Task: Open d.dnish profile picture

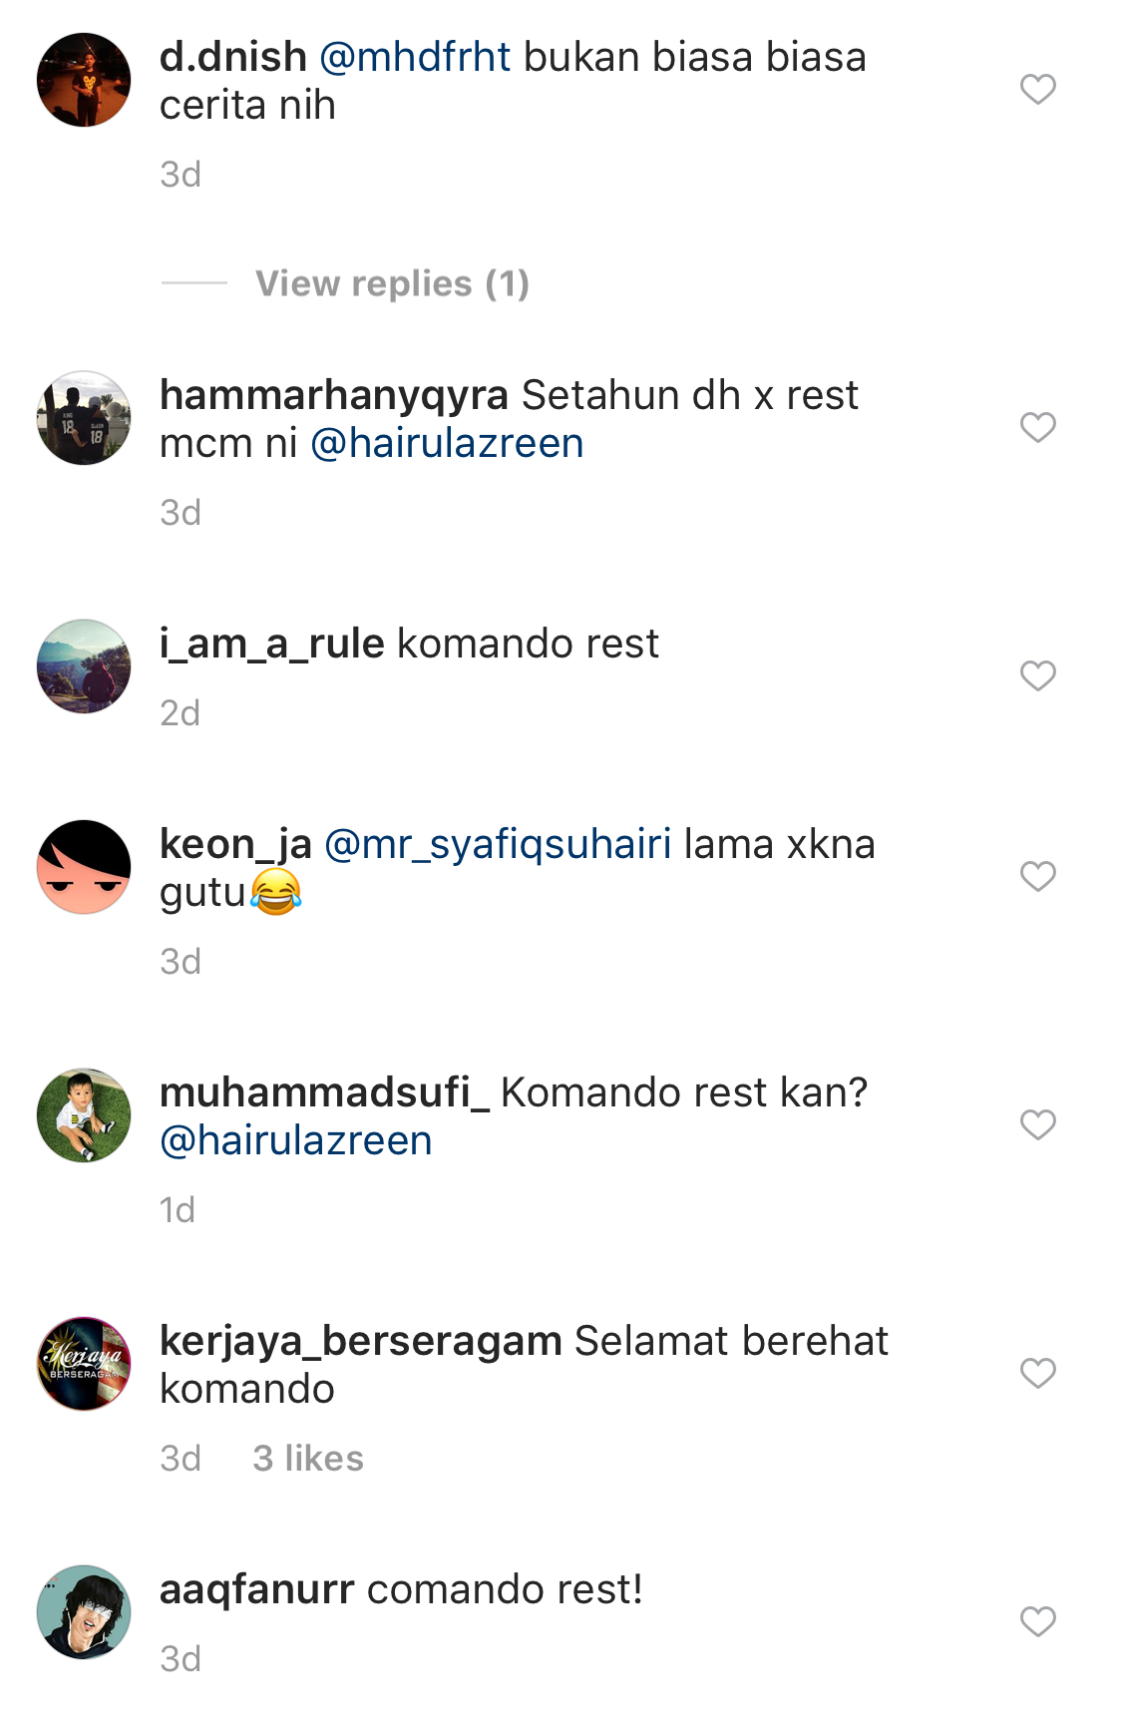Action: [x=84, y=80]
